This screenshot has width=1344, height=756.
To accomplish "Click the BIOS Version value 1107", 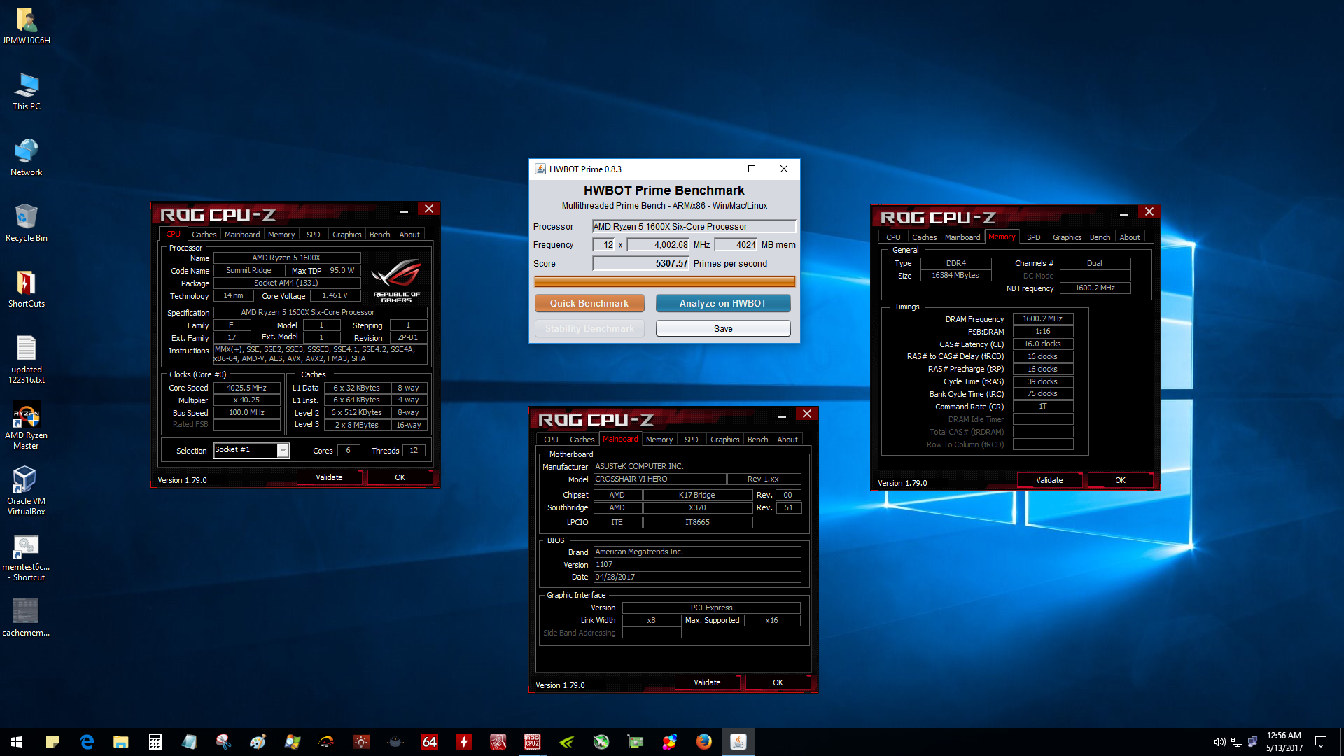I will click(696, 564).
